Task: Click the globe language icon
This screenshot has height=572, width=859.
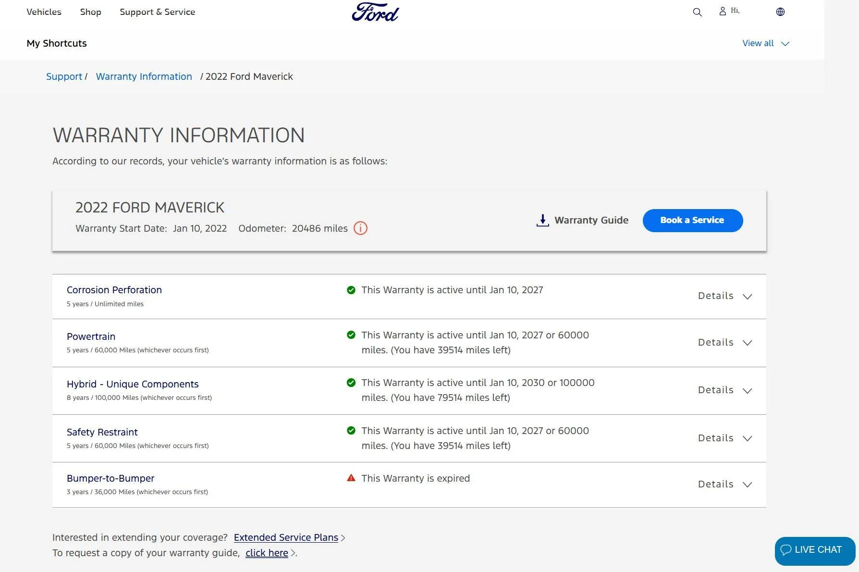Action: 780,12
